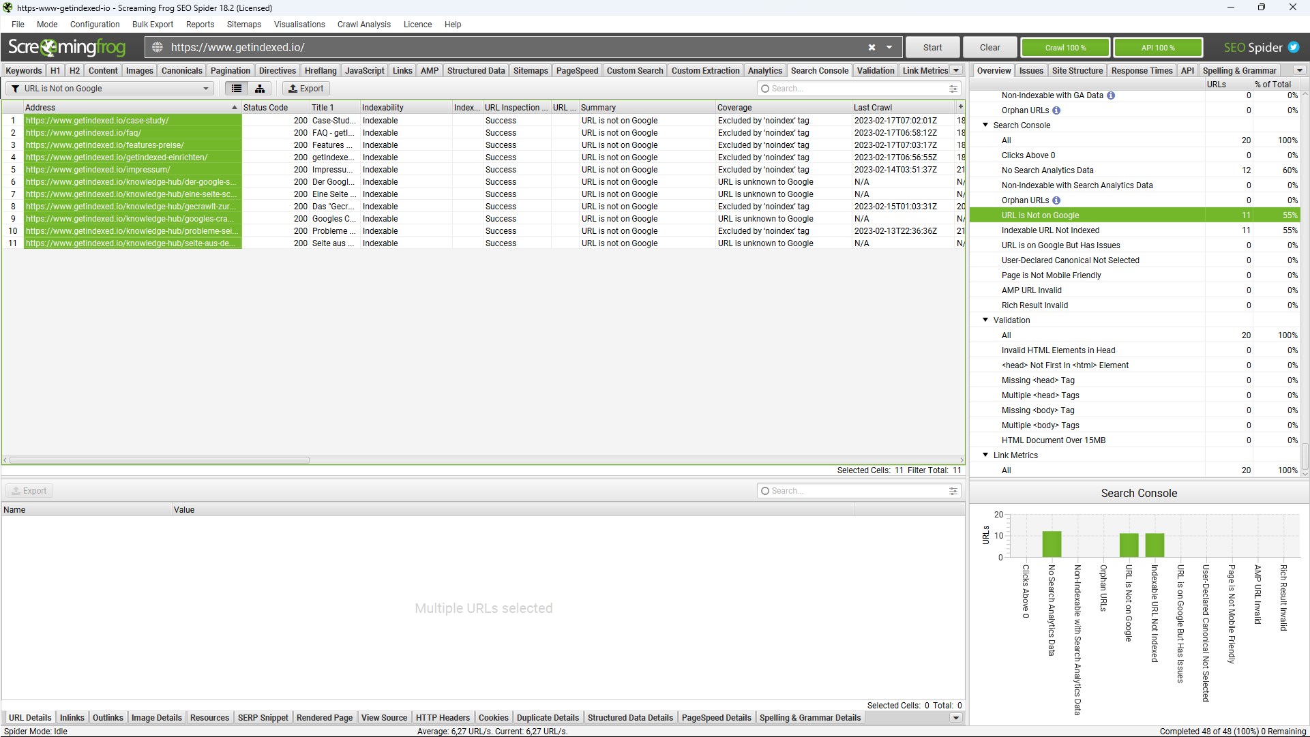This screenshot has height=737, width=1310.
Task: Select HTML Document Over 15MB filter
Action: (x=1134, y=440)
